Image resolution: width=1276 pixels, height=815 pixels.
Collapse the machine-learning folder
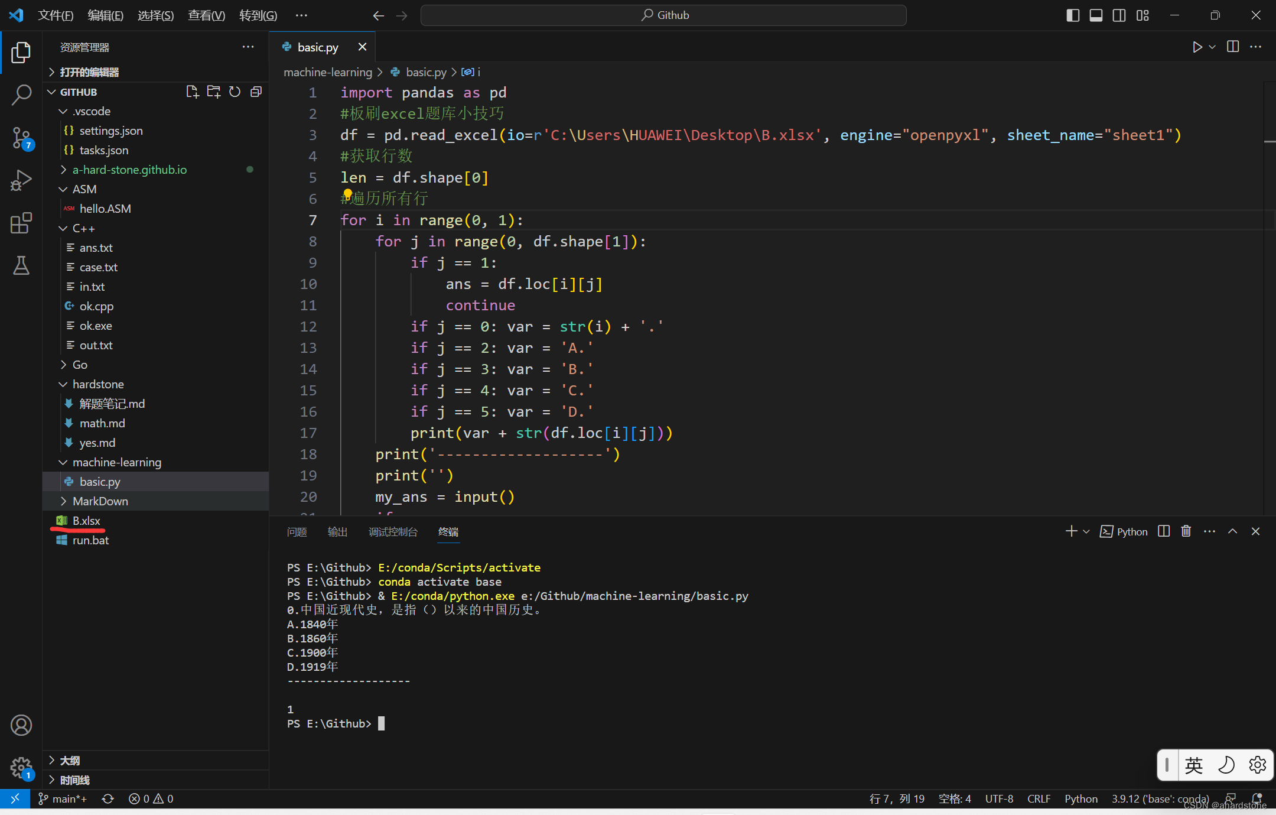(116, 462)
